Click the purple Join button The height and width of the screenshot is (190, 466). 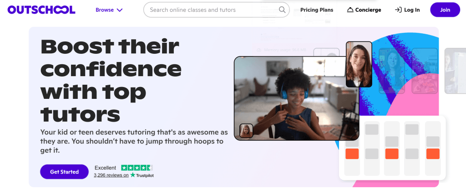pyautogui.click(x=445, y=10)
